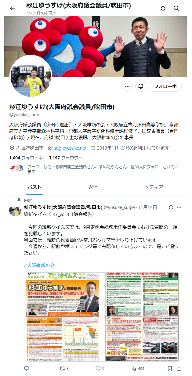The image size is (192, 376).
Task: Reply to the pinned post
Action: coord(27,368)
